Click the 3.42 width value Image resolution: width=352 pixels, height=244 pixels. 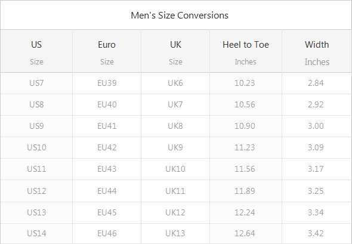tap(316, 233)
